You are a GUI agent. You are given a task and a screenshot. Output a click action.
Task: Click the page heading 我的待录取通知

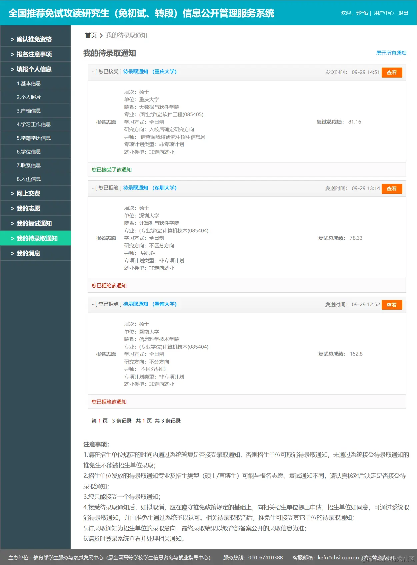(110, 53)
